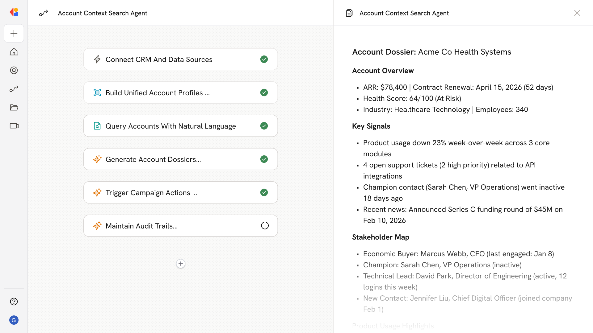This screenshot has width=593, height=333.
Task: Select the Connect CRM And Data Sources step
Action: 159,60
